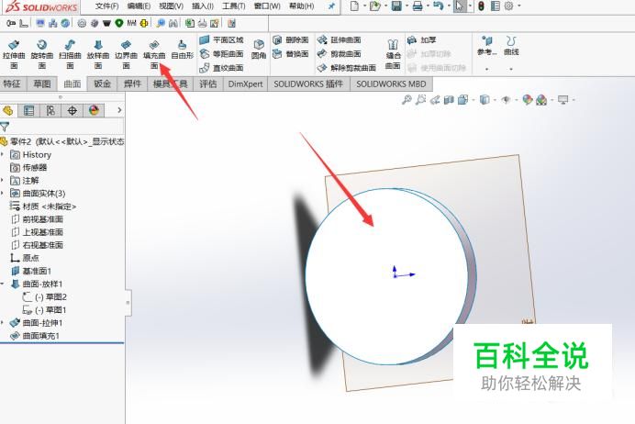Select the 自由形 freeform tool
This screenshot has height=424, width=635.
pyautogui.click(x=183, y=50)
